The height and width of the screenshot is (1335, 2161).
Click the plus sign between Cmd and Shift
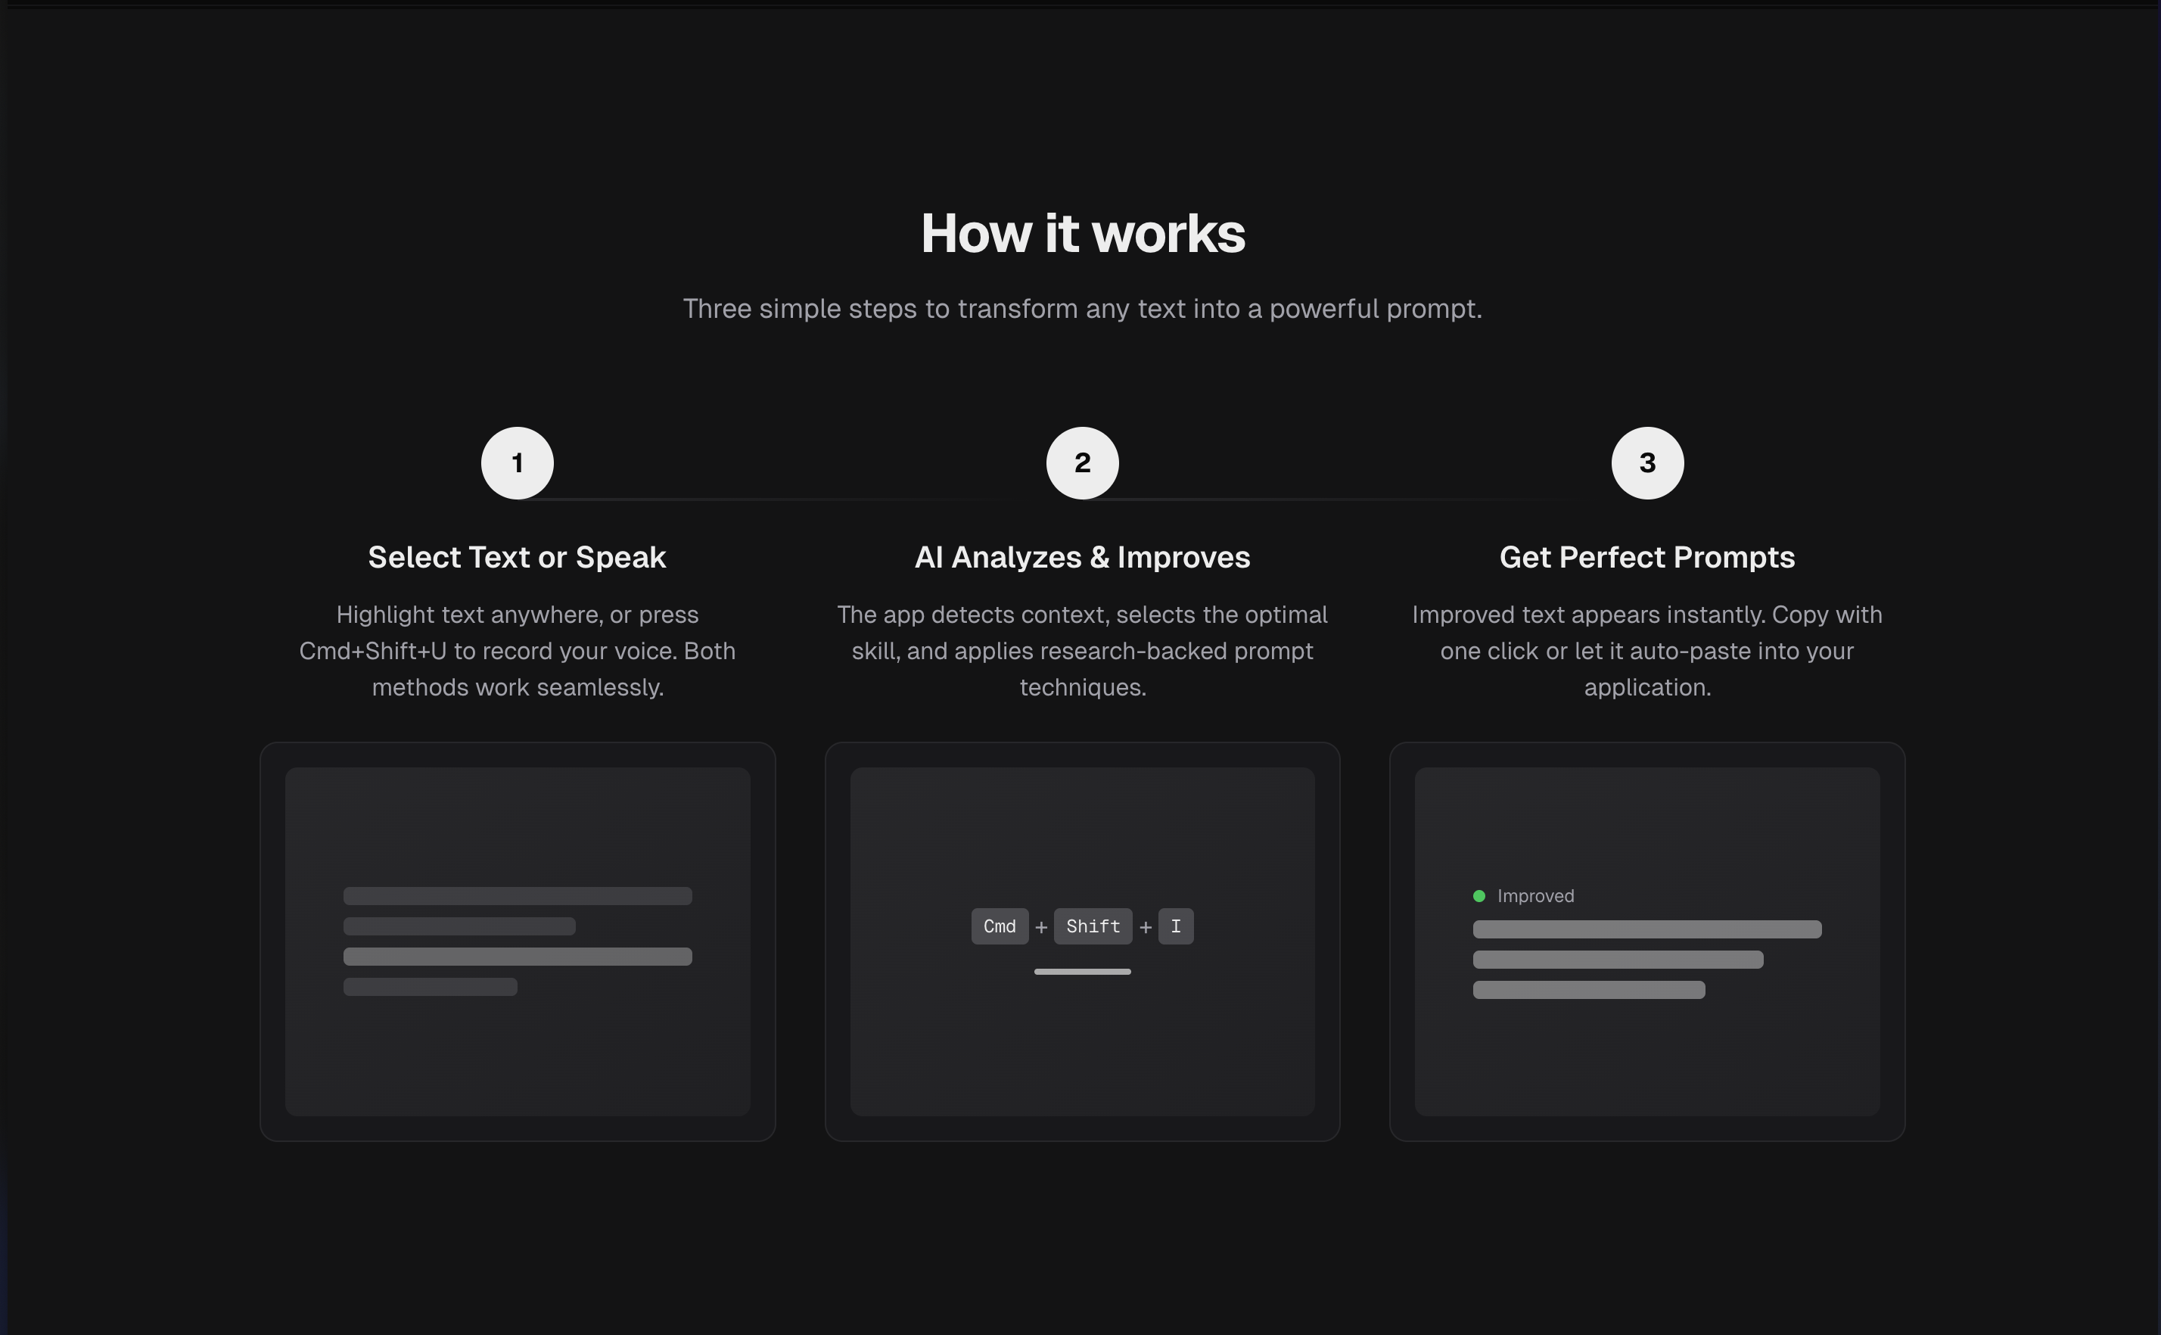pyautogui.click(x=1043, y=926)
